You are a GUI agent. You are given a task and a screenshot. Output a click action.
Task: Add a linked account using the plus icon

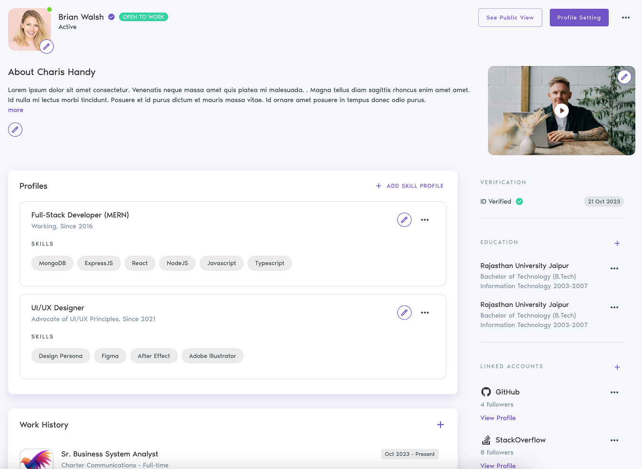617,367
